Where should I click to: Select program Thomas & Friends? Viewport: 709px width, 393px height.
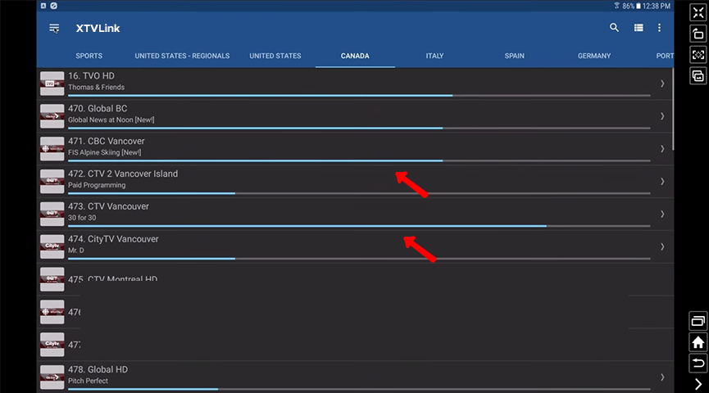click(97, 87)
